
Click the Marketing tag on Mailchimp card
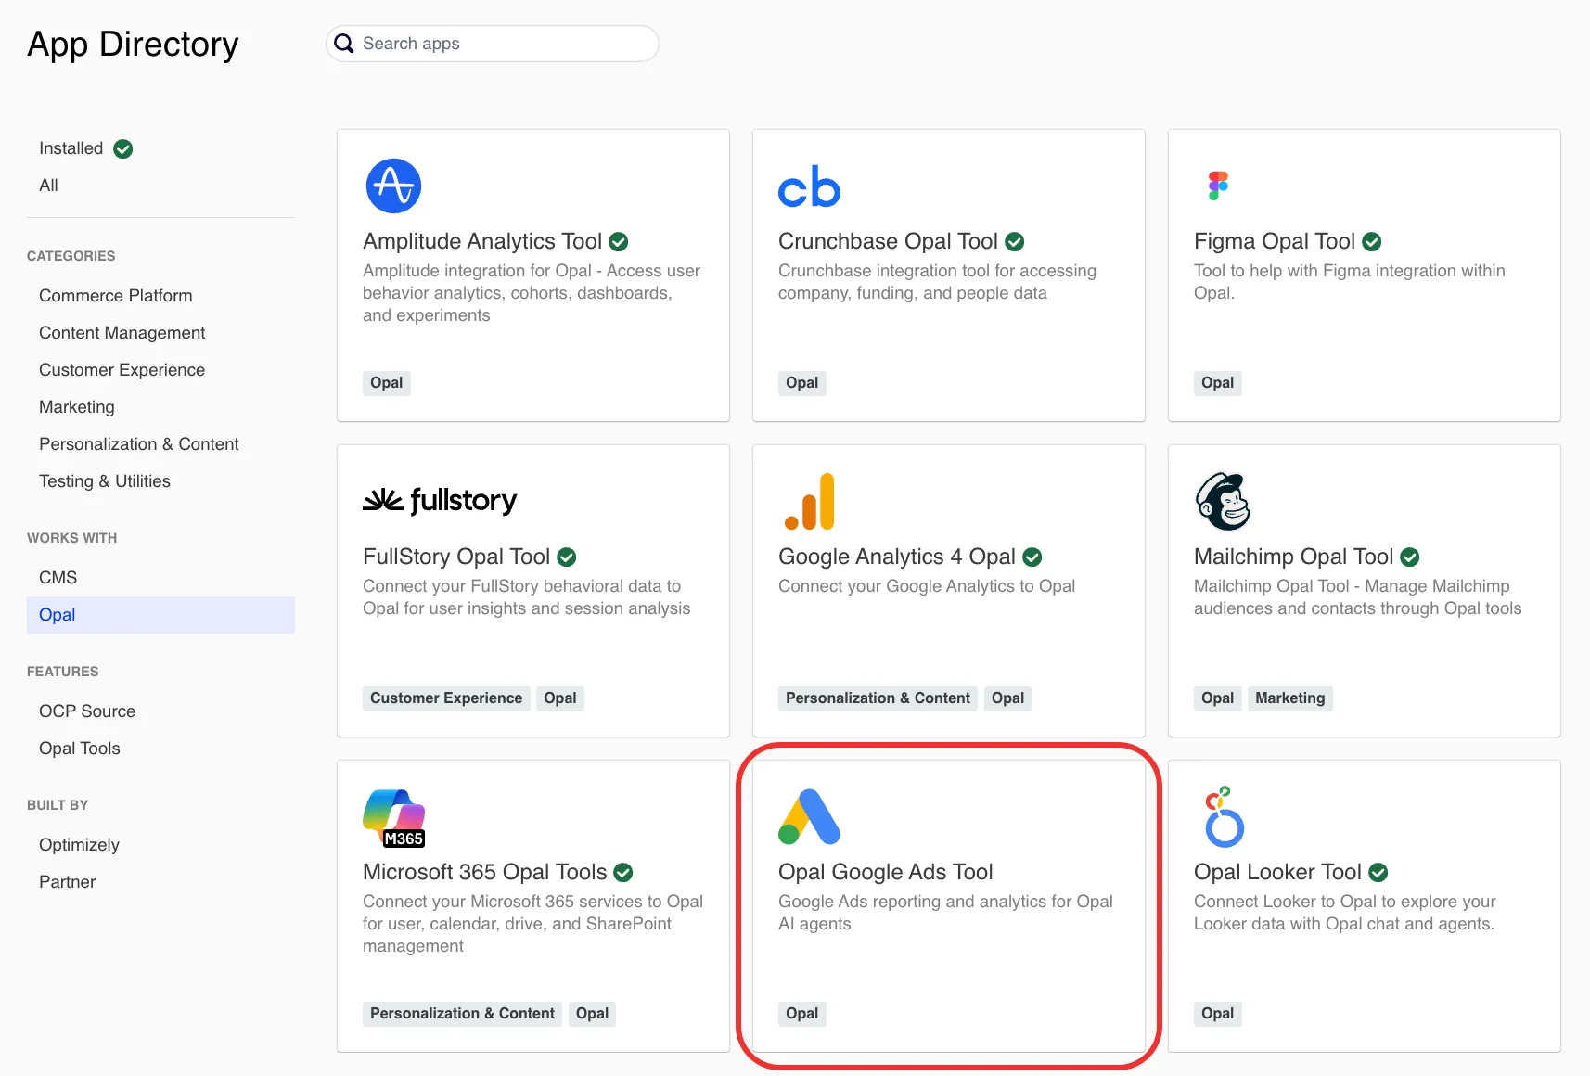click(1290, 698)
